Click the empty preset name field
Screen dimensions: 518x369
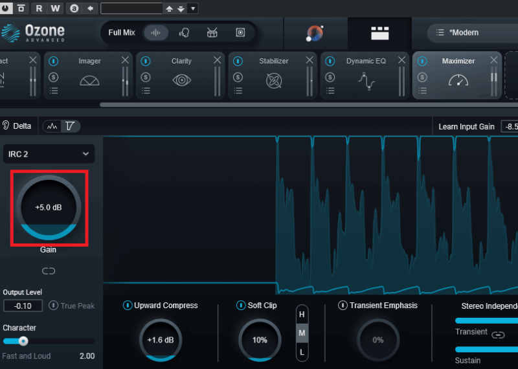pyautogui.click(x=131, y=8)
